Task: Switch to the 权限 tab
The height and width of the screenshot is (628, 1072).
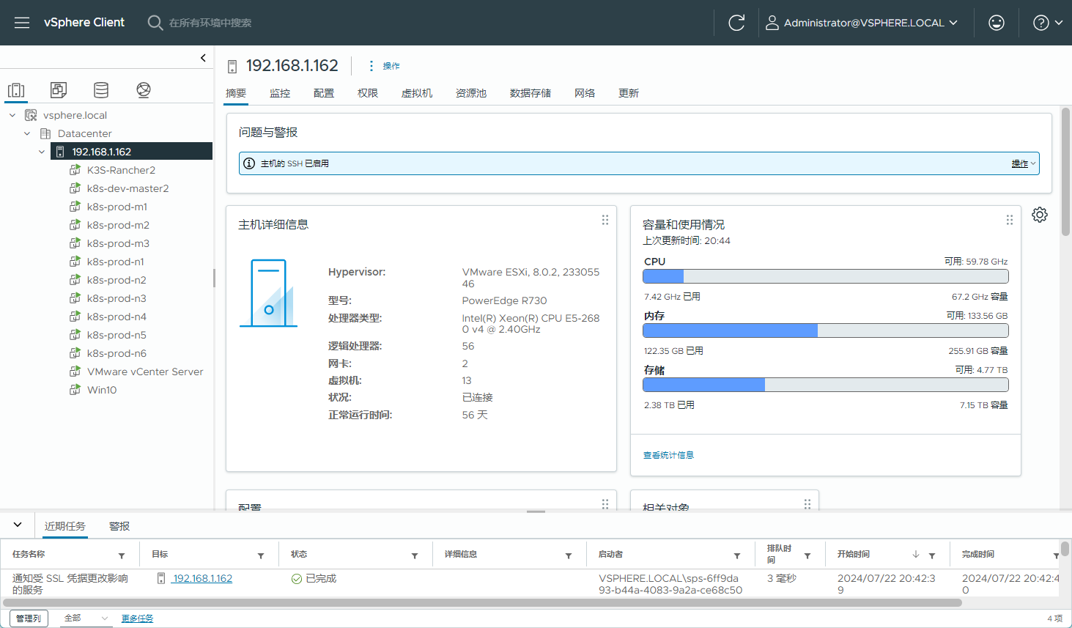Action: pyautogui.click(x=368, y=93)
